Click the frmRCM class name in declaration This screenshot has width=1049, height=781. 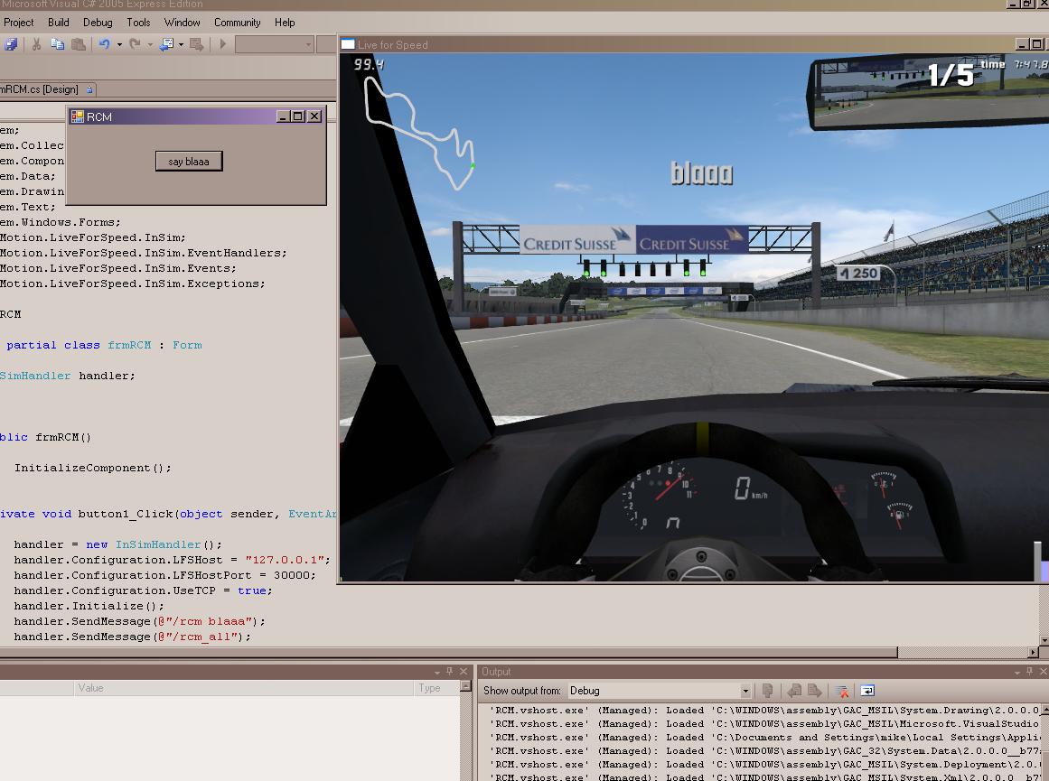point(129,345)
